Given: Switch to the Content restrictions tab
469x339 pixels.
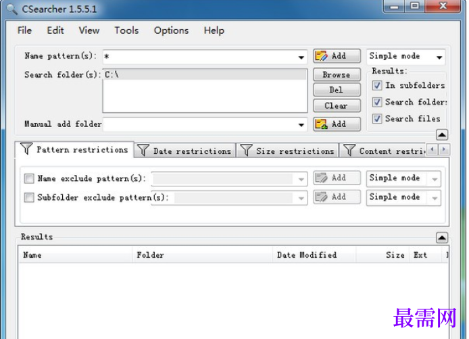Looking at the screenshot, I should (x=382, y=151).
